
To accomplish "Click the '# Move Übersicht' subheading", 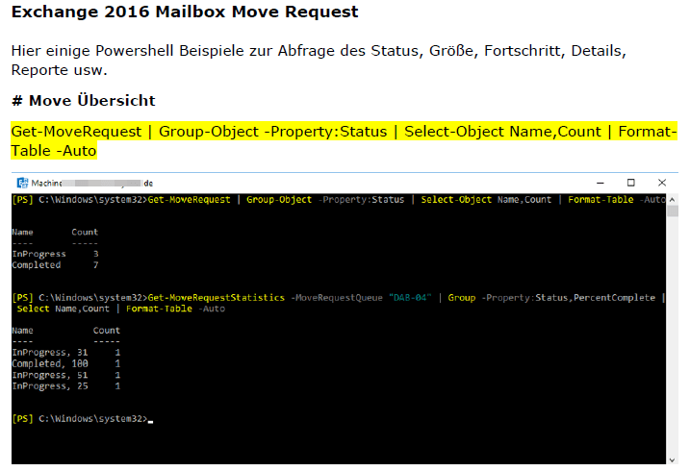I will (x=83, y=101).
